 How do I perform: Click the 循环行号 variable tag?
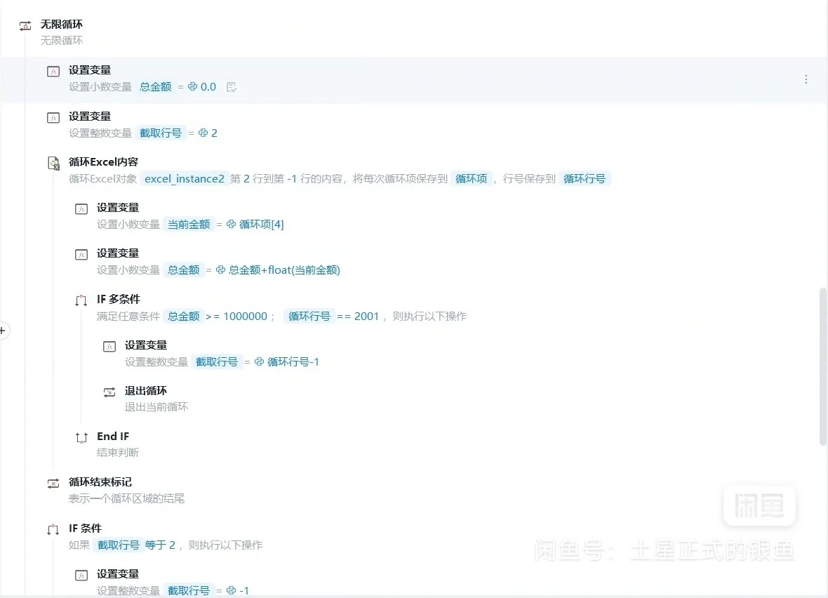(x=585, y=178)
